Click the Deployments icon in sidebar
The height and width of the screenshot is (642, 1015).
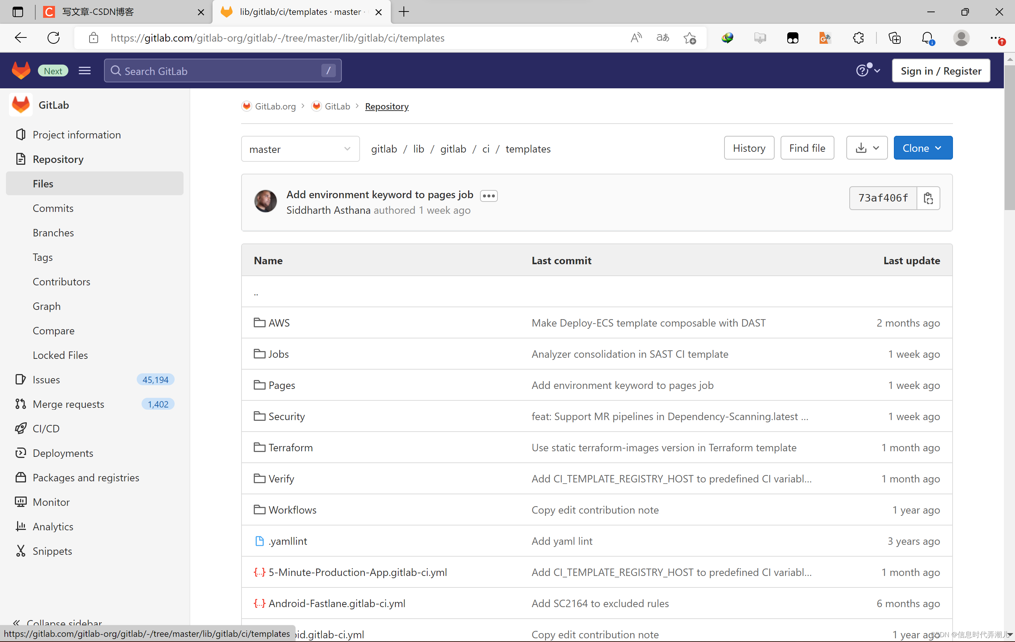click(20, 453)
